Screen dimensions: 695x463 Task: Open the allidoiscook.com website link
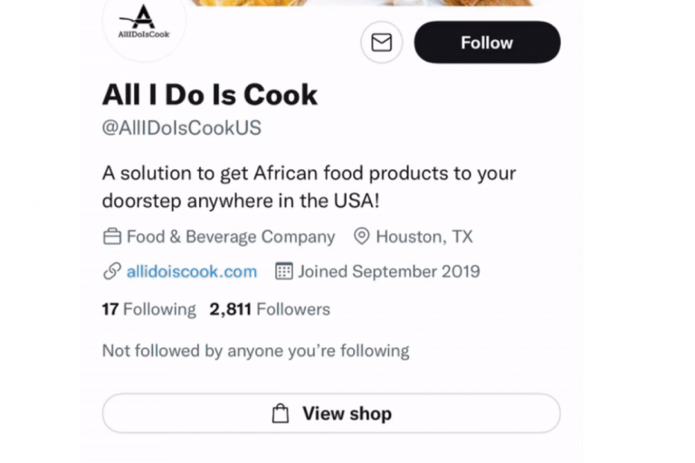[x=192, y=271]
